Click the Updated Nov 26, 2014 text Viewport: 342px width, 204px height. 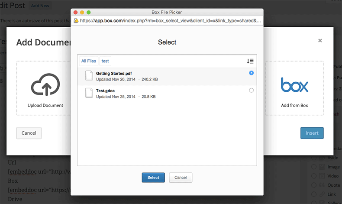pos(116,79)
